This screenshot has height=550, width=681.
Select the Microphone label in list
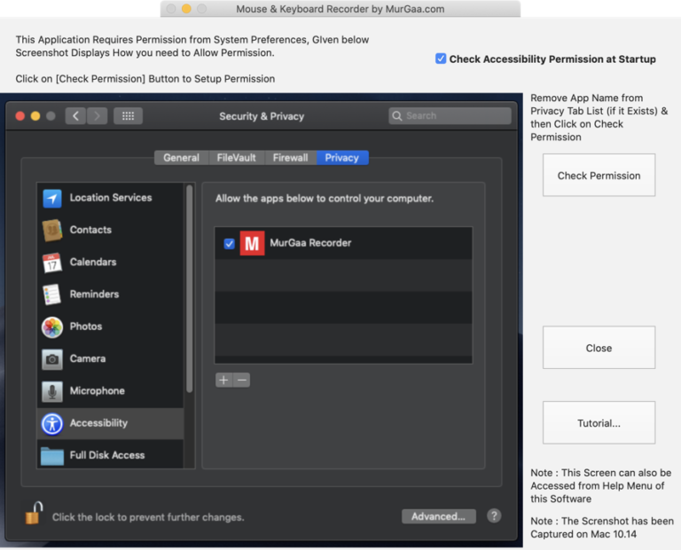[x=98, y=390]
